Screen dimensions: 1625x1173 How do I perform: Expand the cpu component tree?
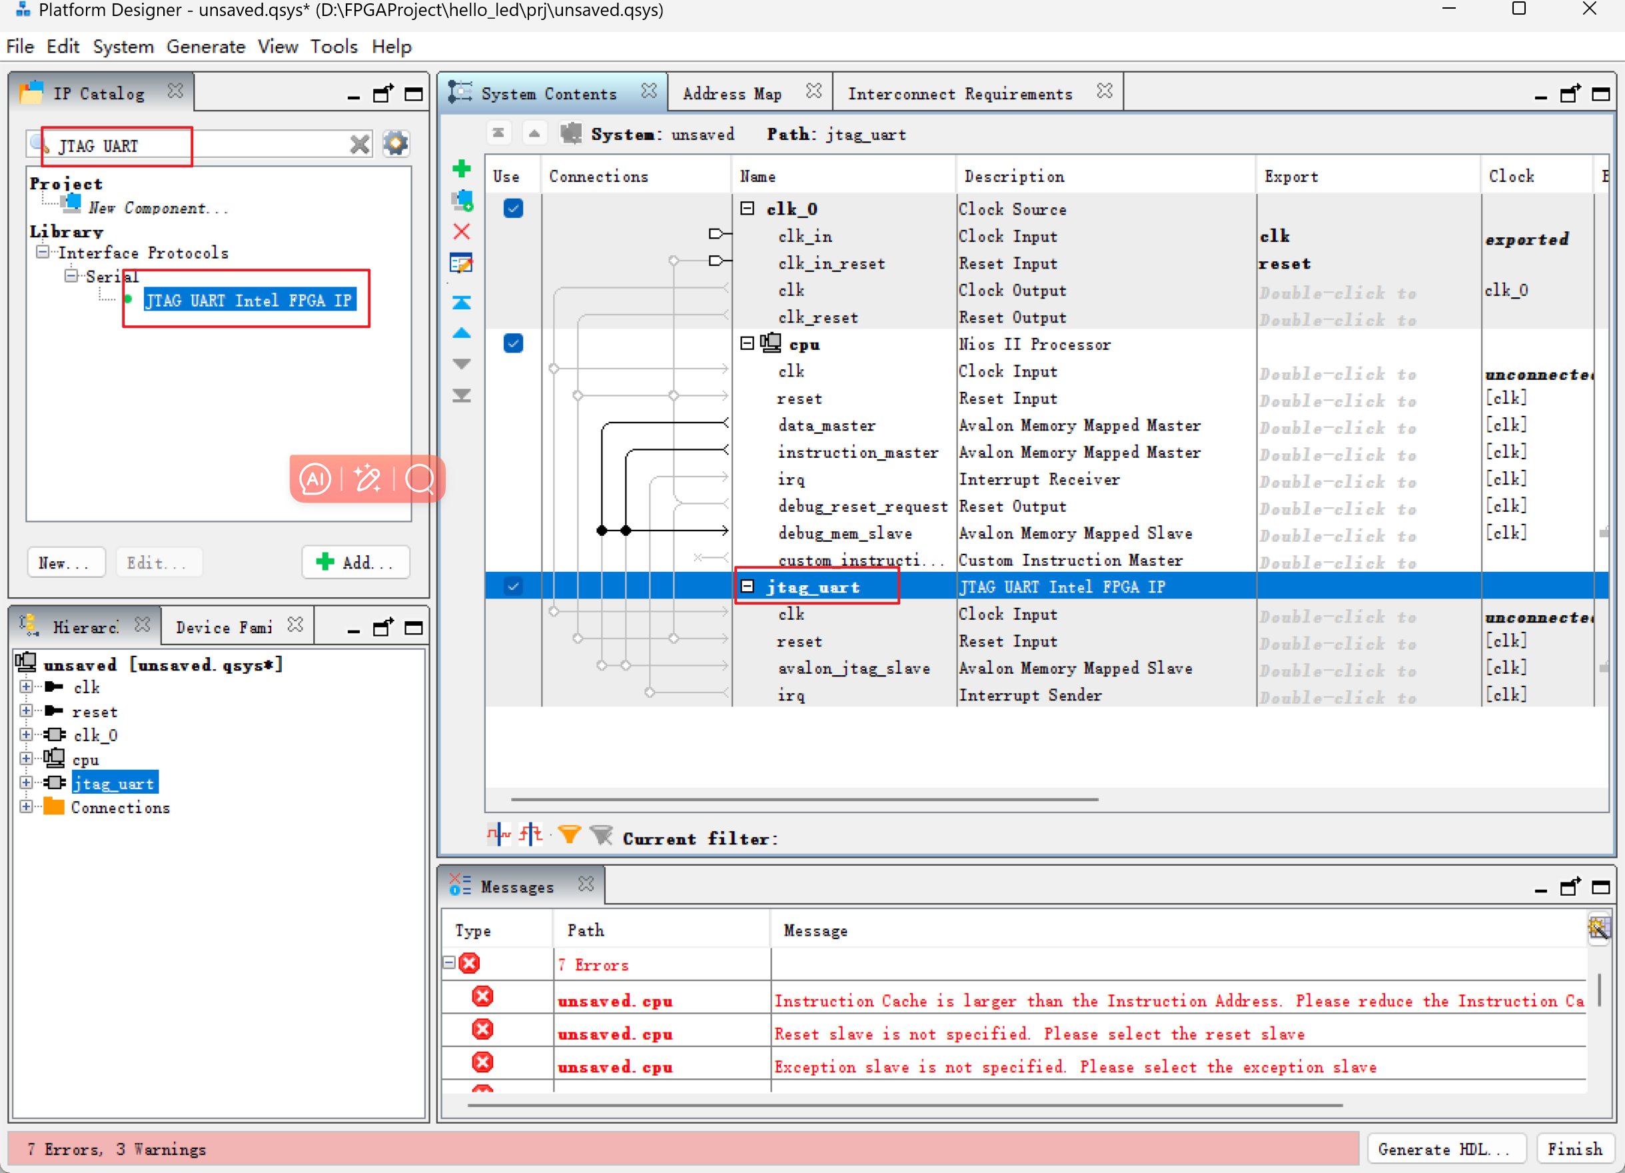25,759
